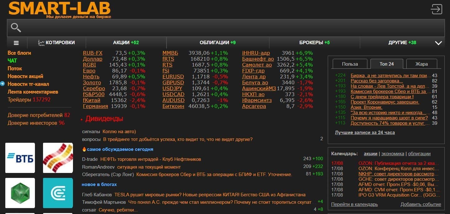Open the Акции menu

(x=126, y=43)
